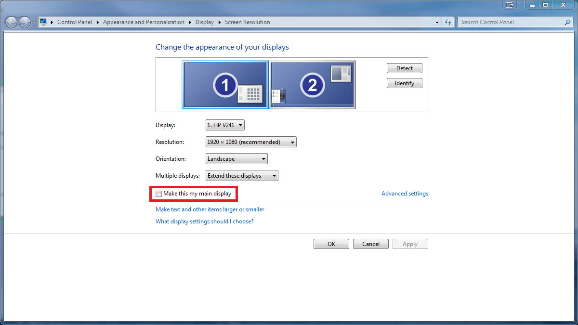Select monitor 2 thumbnail
The image size is (578, 325).
tap(312, 85)
